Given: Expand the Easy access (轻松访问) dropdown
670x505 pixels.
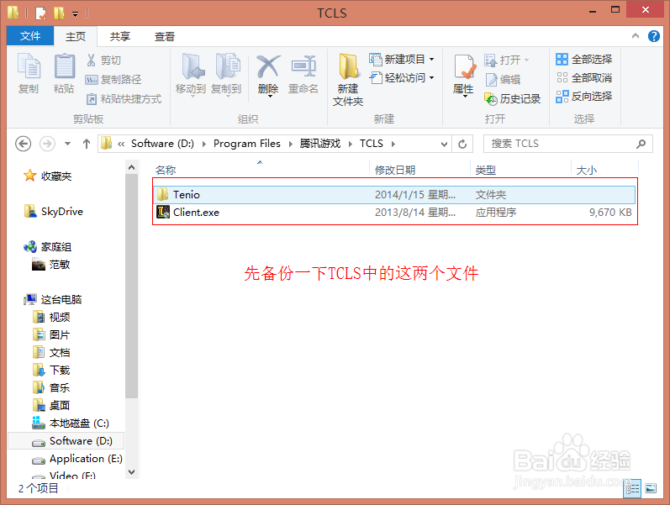Looking at the screenshot, I should pyautogui.click(x=431, y=78).
